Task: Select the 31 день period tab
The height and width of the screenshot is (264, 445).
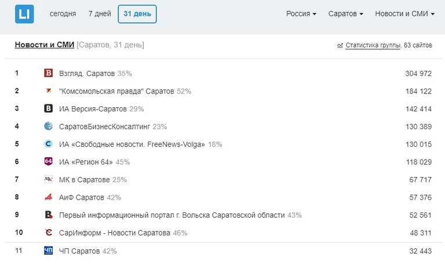Action: coord(138,14)
